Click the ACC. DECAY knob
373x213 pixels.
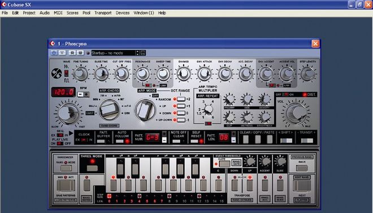(245, 74)
